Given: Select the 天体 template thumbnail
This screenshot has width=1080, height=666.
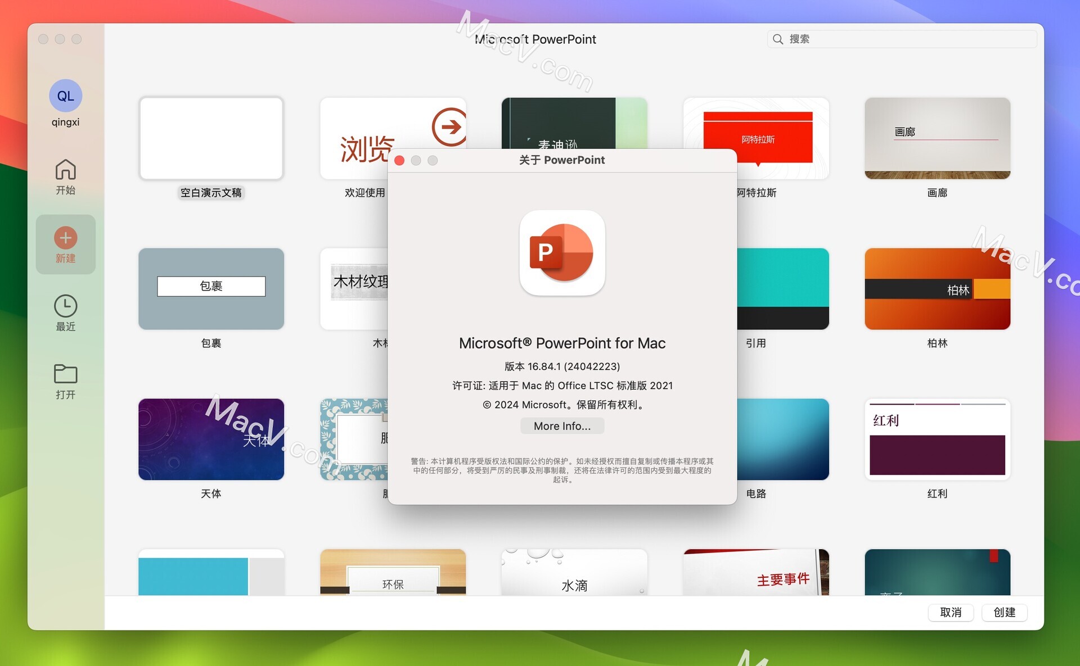Looking at the screenshot, I should point(211,439).
